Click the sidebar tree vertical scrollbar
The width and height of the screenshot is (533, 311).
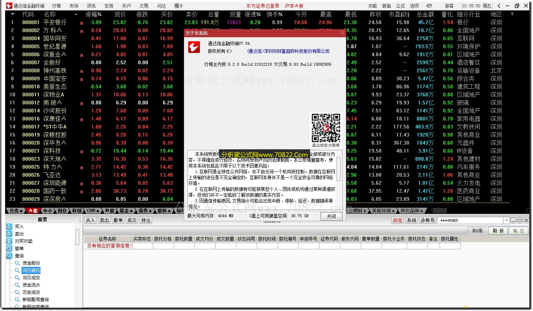click(77, 237)
